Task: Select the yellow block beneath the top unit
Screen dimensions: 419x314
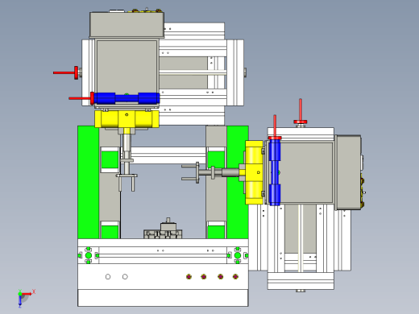Action: pos(127,119)
